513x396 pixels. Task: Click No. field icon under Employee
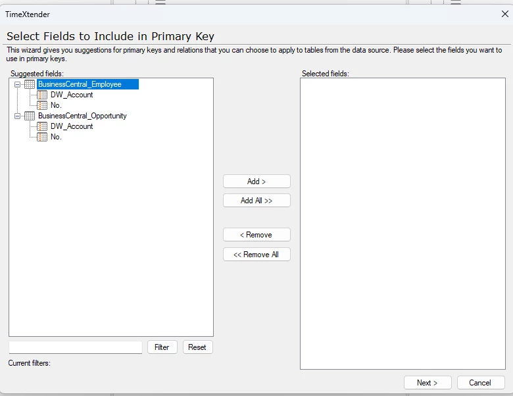point(42,105)
